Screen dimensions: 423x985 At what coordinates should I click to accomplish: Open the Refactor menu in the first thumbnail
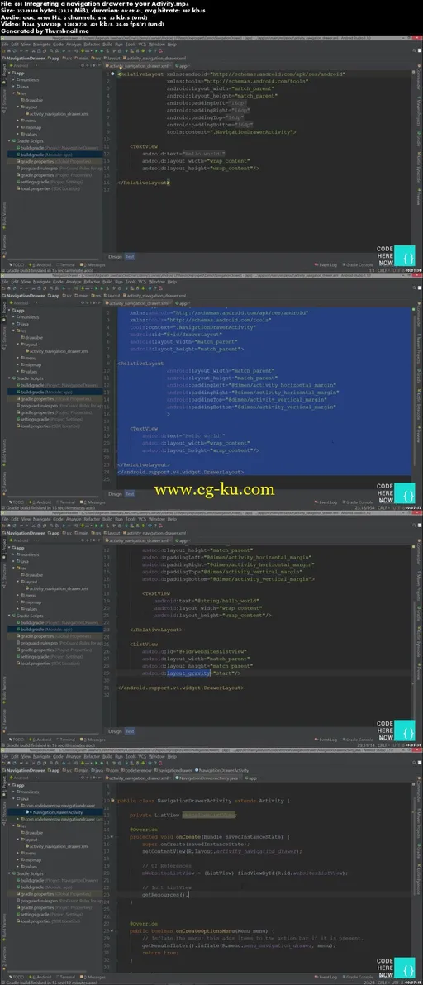tap(92, 45)
